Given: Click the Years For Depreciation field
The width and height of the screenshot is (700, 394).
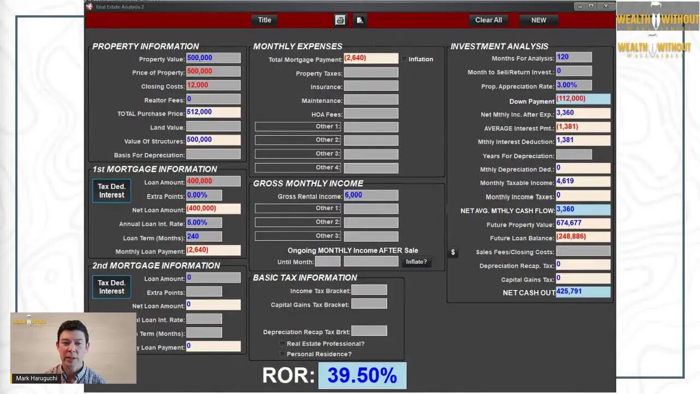Looking at the screenshot, I should click(x=574, y=155).
